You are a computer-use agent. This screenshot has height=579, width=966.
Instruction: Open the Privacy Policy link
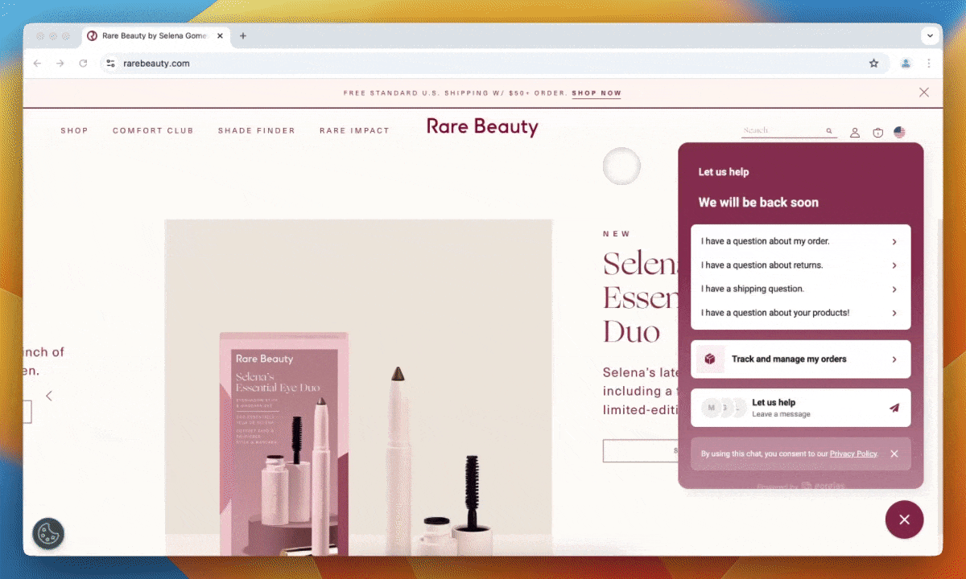coord(853,454)
